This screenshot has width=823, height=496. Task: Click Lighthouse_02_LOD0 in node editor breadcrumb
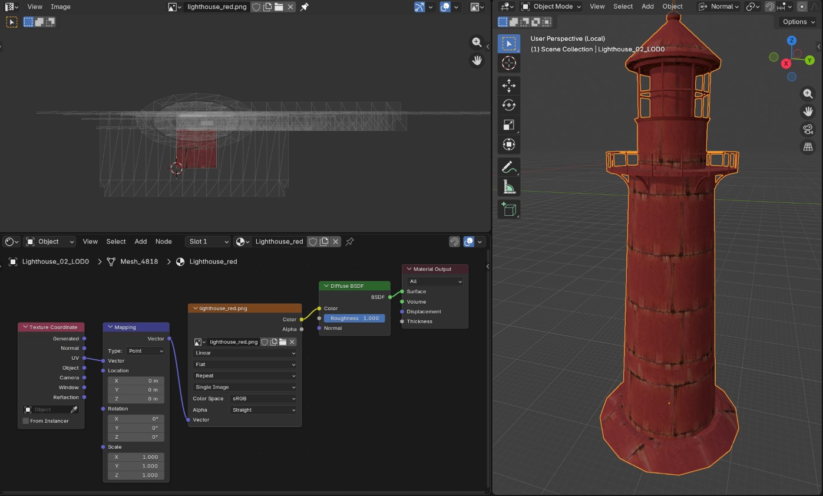click(x=55, y=261)
